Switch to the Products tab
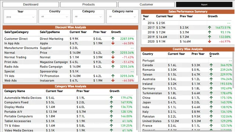Screen dimensions: 235x132 click(88, 4)
